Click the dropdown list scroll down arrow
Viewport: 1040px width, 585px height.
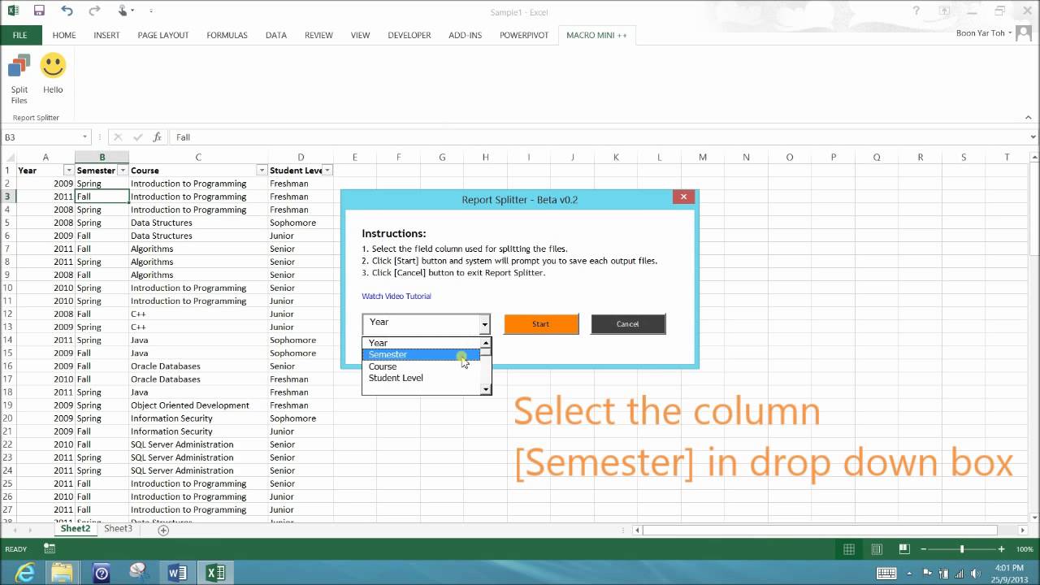[x=486, y=390]
